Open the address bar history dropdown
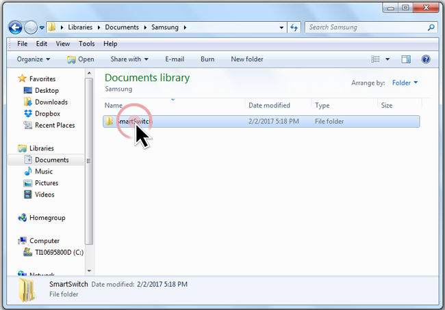This screenshot has height=310, width=445. coord(281,27)
